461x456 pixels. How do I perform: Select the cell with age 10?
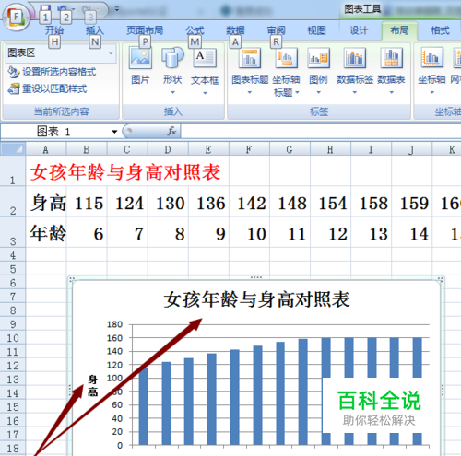(x=250, y=232)
